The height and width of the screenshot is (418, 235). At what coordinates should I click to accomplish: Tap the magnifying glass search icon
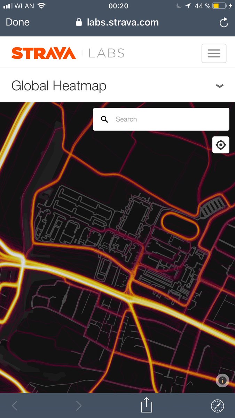[104, 119]
